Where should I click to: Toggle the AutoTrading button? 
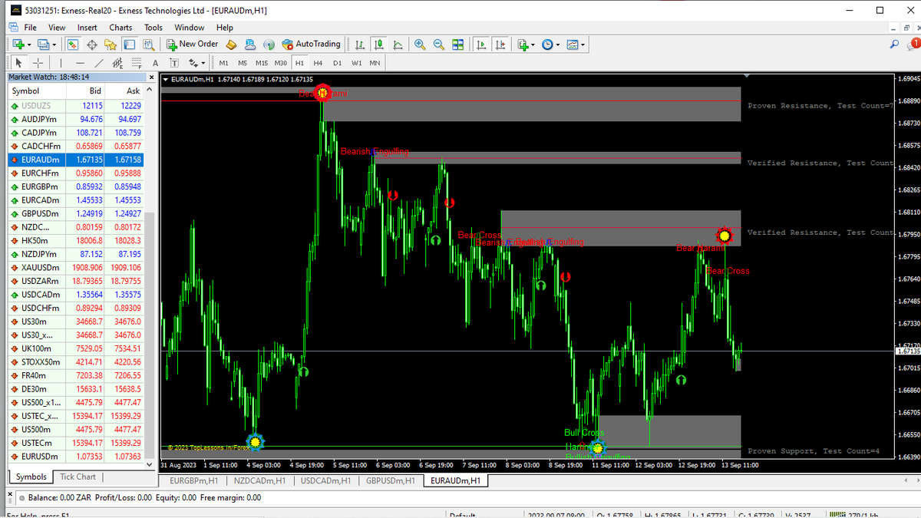[x=312, y=45]
